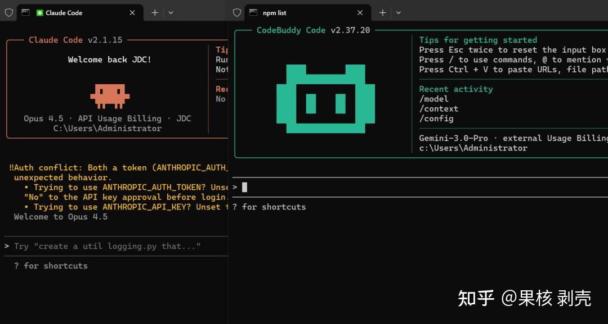Click 'Trying to use ANTHROPIC_API_KEY?' line
This screenshot has height=324, width=608.
pyautogui.click(x=126, y=207)
